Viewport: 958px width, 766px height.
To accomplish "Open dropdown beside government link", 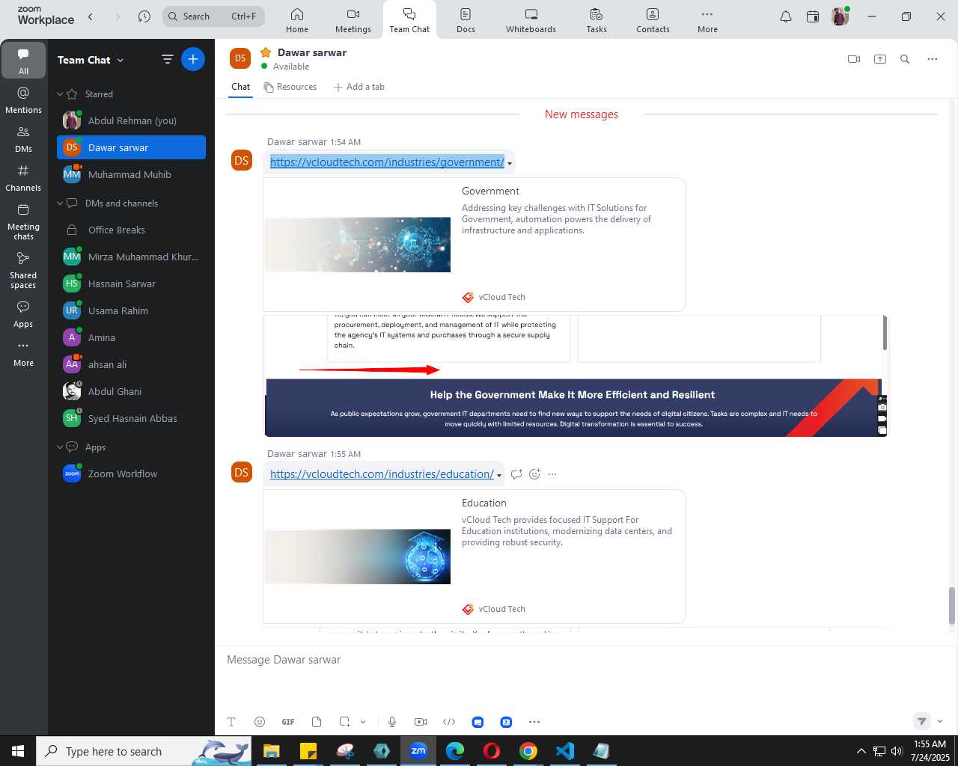I will (510, 163).
